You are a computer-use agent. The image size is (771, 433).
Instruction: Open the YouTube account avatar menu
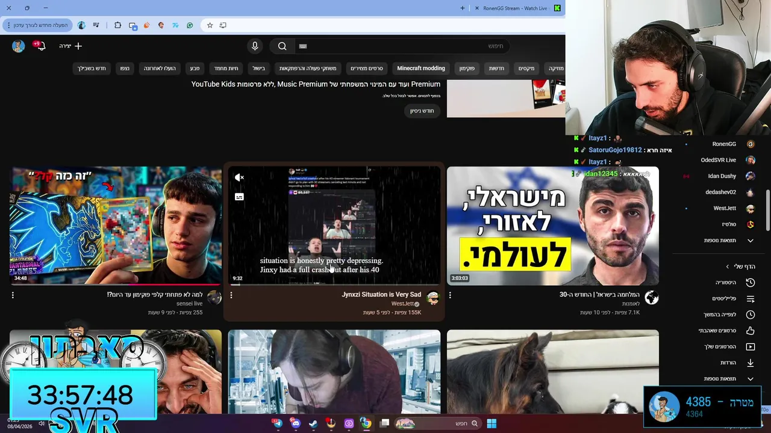point(18,46)
